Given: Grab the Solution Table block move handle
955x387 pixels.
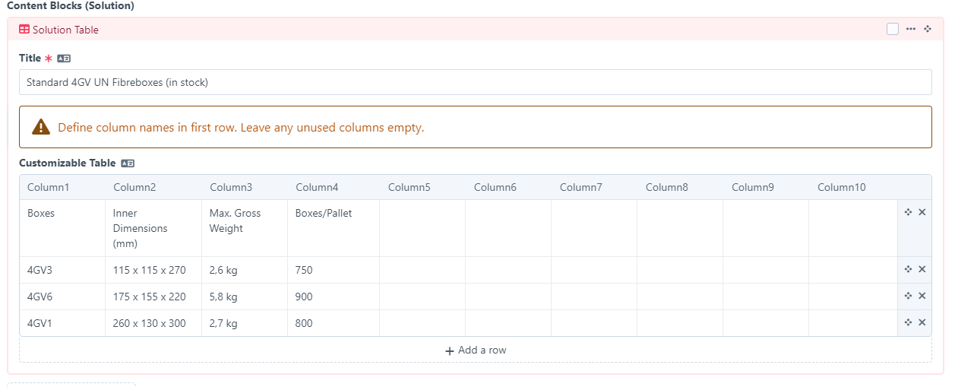Looking at the screenshot, I should coord(928,29).
